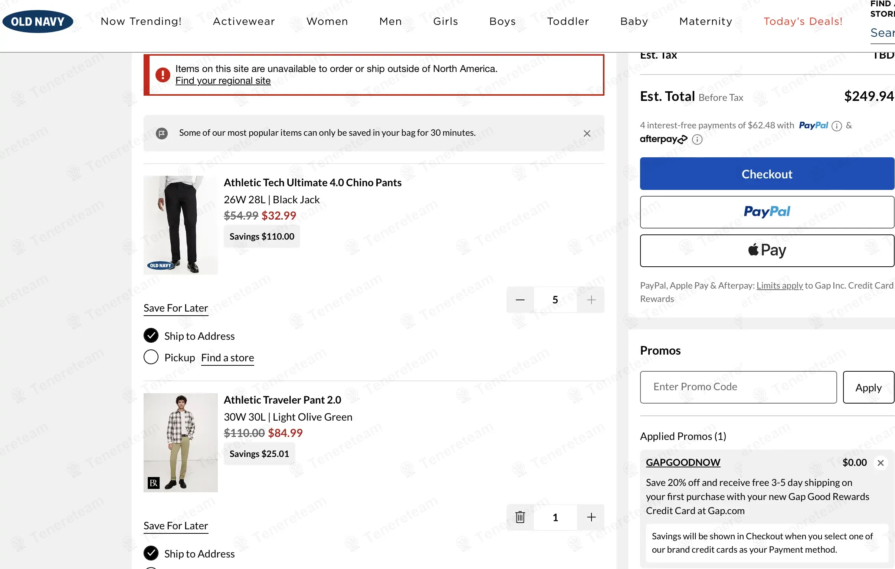Open the Maternity menu
895x569 pixels.
pos(706,21)
